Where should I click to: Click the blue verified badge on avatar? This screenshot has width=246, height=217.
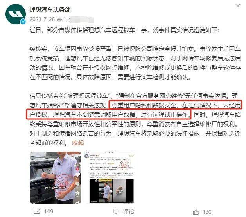coord(23,22)
